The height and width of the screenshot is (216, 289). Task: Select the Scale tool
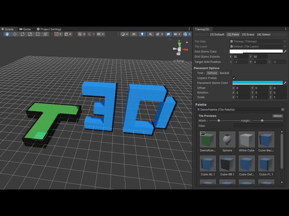tap(30, 34)
